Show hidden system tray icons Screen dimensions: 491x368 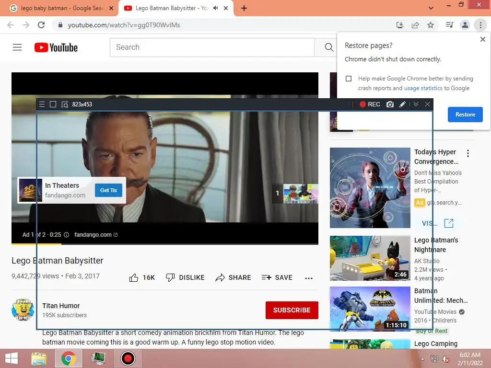(422, 359)
